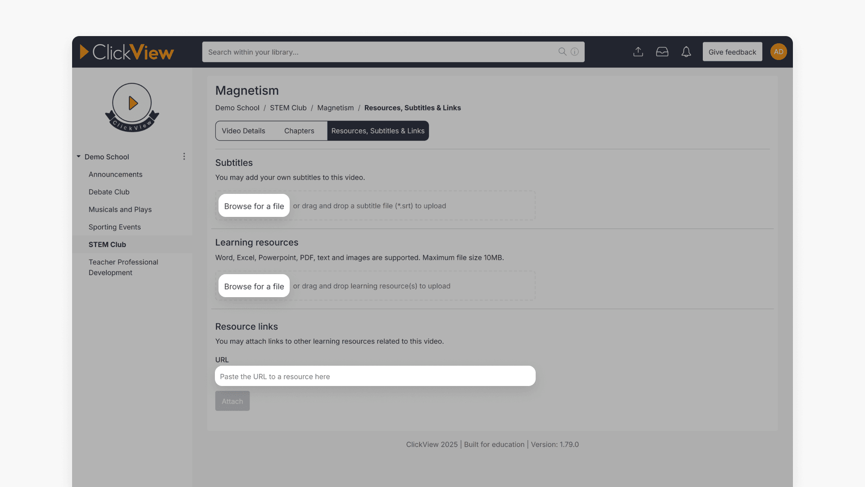865x487 pixels.
Task: Click the Attach button under Resource links
Action: coord(232,400)
